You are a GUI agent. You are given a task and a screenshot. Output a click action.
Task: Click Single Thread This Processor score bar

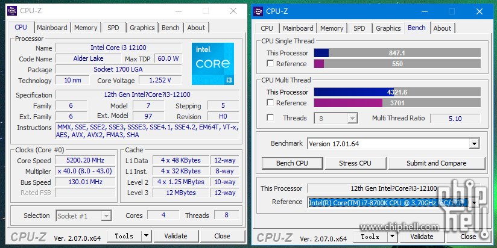coord(397,53)
